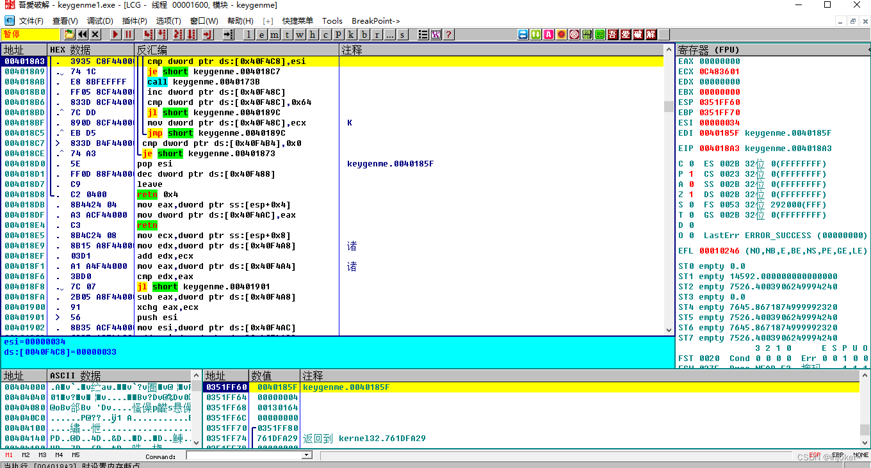Click the orange record circle plugin icon
The height and width of the screenshot is (468, 871).
pyautogui.click(x=562, y=35)
